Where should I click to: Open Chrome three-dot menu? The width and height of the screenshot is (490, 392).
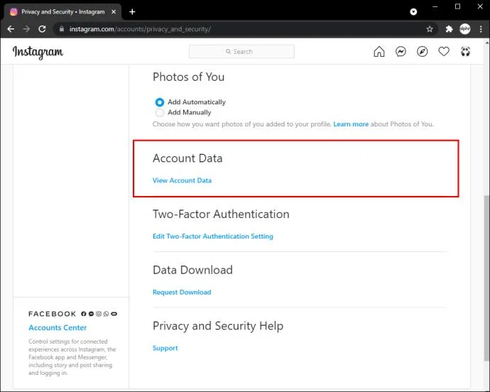[x=481, y=29]
